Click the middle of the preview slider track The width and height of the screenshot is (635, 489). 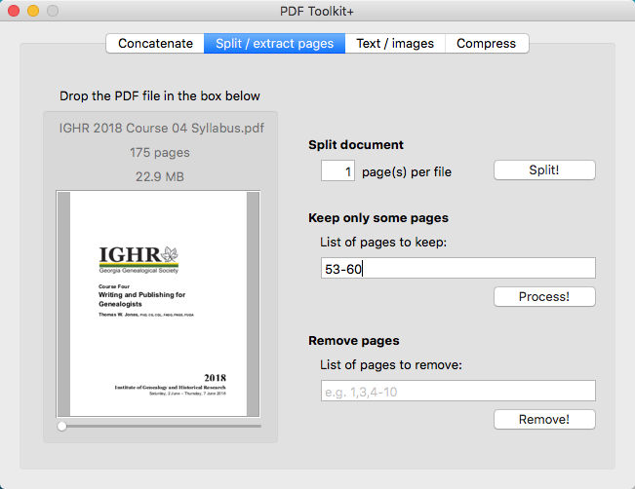pos(160,426)
